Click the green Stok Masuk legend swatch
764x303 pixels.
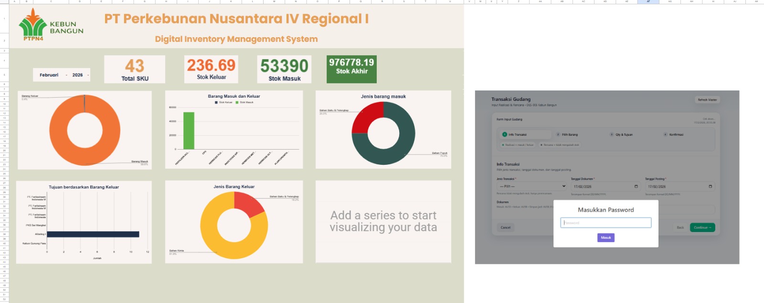click(x=237, y=102)
